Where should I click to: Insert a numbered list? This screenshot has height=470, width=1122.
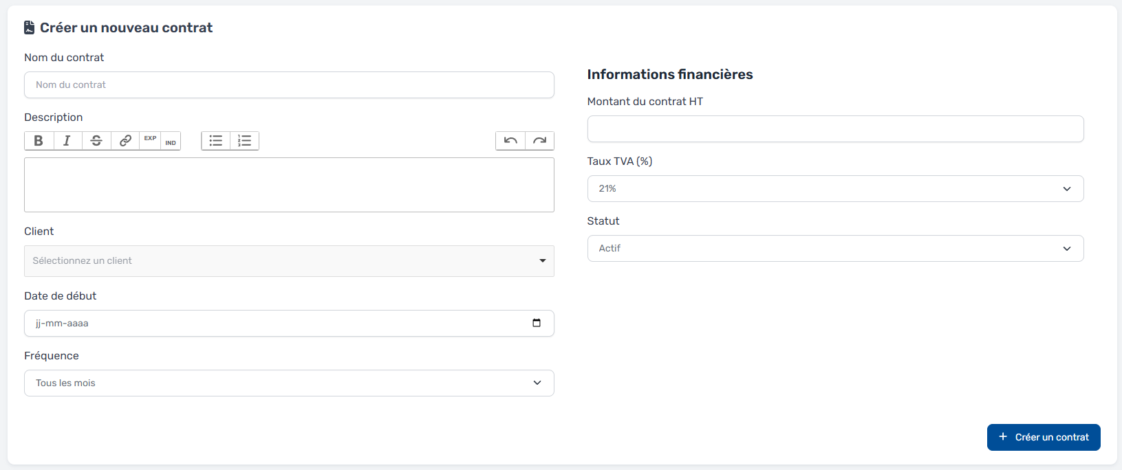coord(244,141)
